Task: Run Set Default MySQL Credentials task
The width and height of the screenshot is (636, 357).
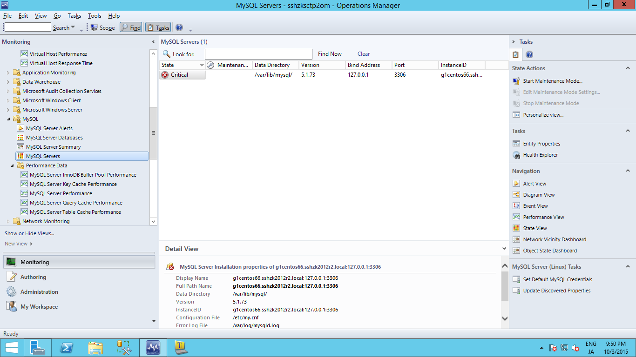Action: (557, 279)
